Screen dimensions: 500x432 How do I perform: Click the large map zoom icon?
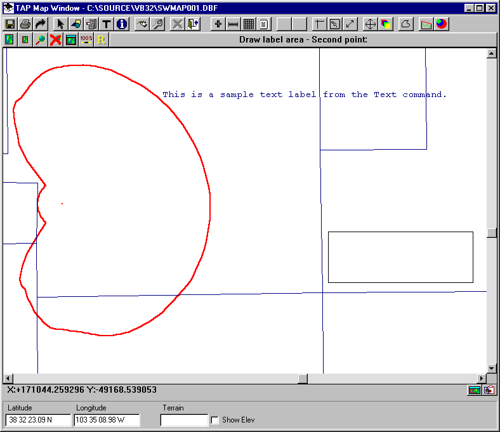point(10,40)
